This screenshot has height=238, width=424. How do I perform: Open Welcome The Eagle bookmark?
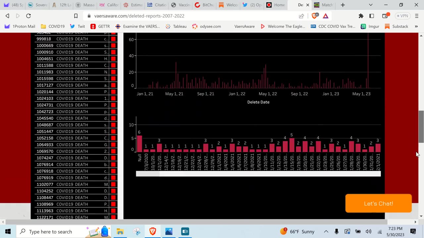click(283, 26)
